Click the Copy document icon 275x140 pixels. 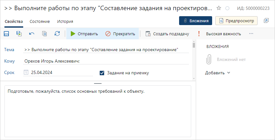[x=44, y=34]
